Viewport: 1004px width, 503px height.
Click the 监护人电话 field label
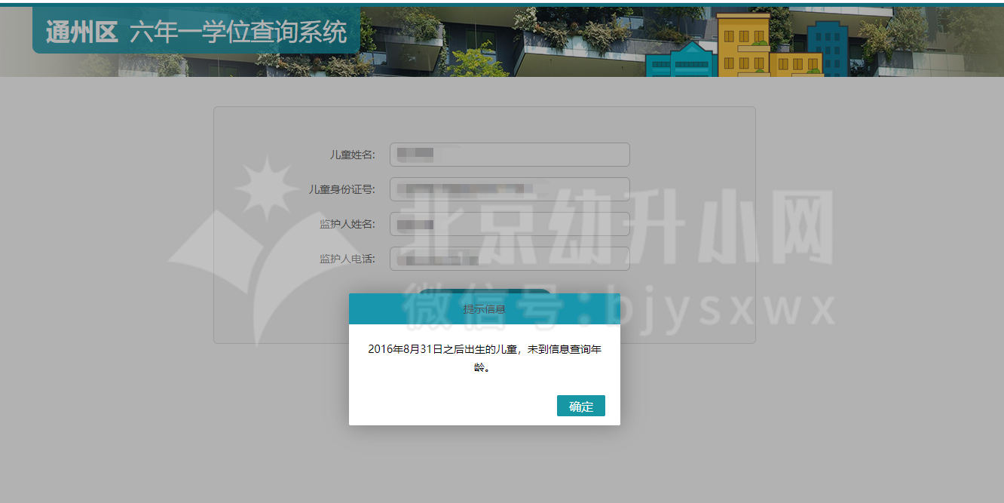point(347,259)
